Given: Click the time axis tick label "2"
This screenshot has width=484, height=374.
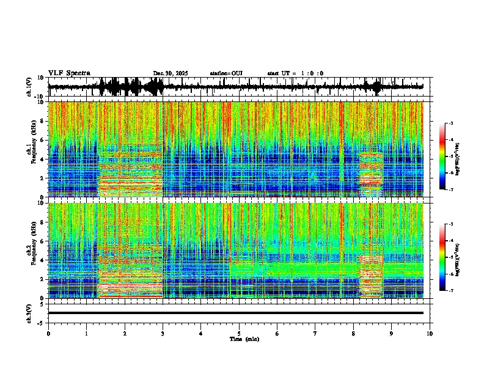Looking at the screenshot, I should (125, 334).
